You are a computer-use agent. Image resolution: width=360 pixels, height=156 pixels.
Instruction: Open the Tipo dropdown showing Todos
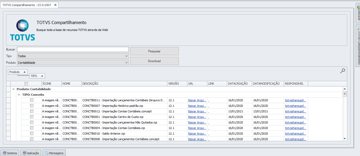click(73, 56)
